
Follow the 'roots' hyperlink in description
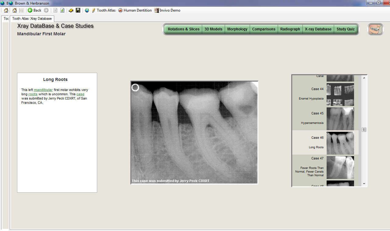(33, 94)
